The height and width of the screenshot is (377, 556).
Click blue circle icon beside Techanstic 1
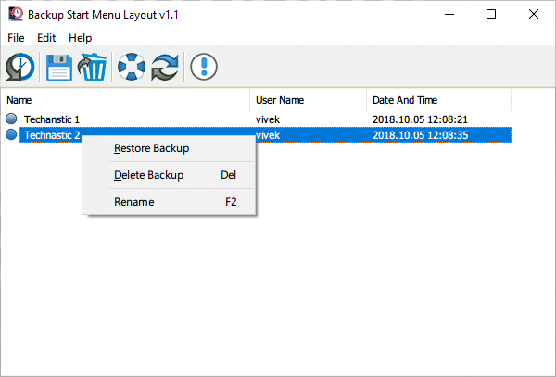11,119
